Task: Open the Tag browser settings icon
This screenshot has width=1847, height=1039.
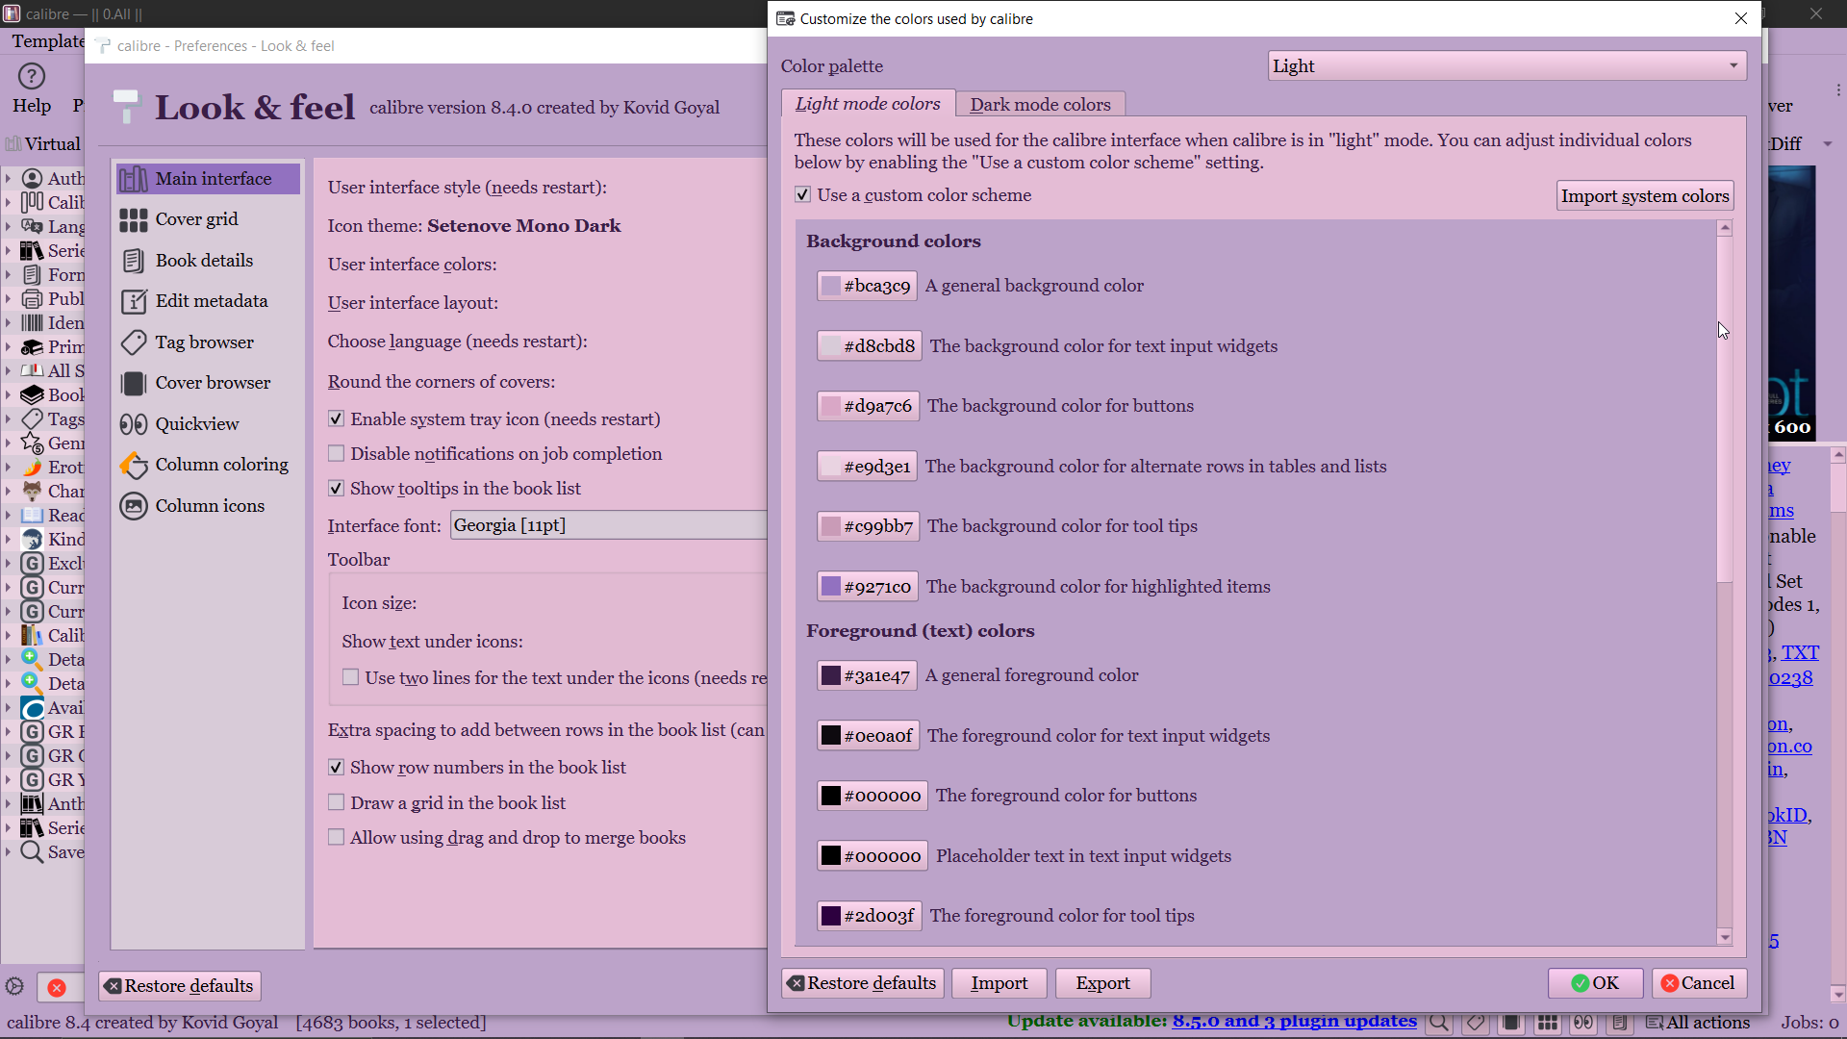Action: 134,342
